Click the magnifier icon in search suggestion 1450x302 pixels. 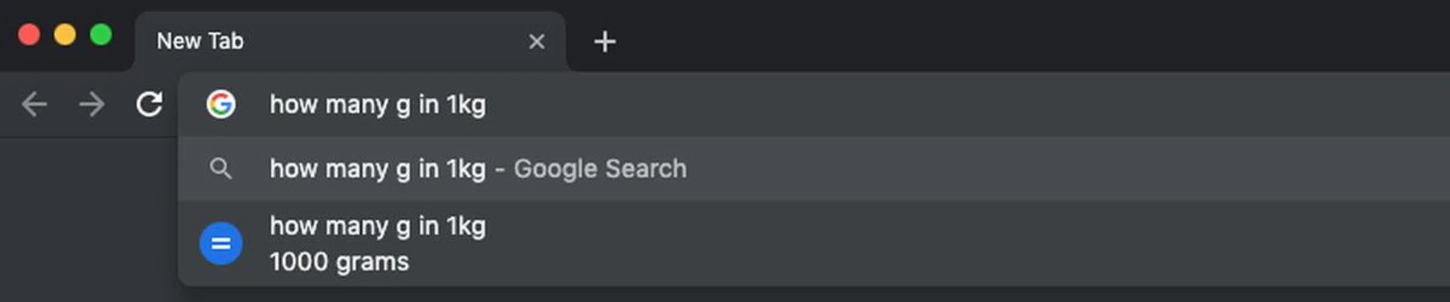(x=221, y=168)
